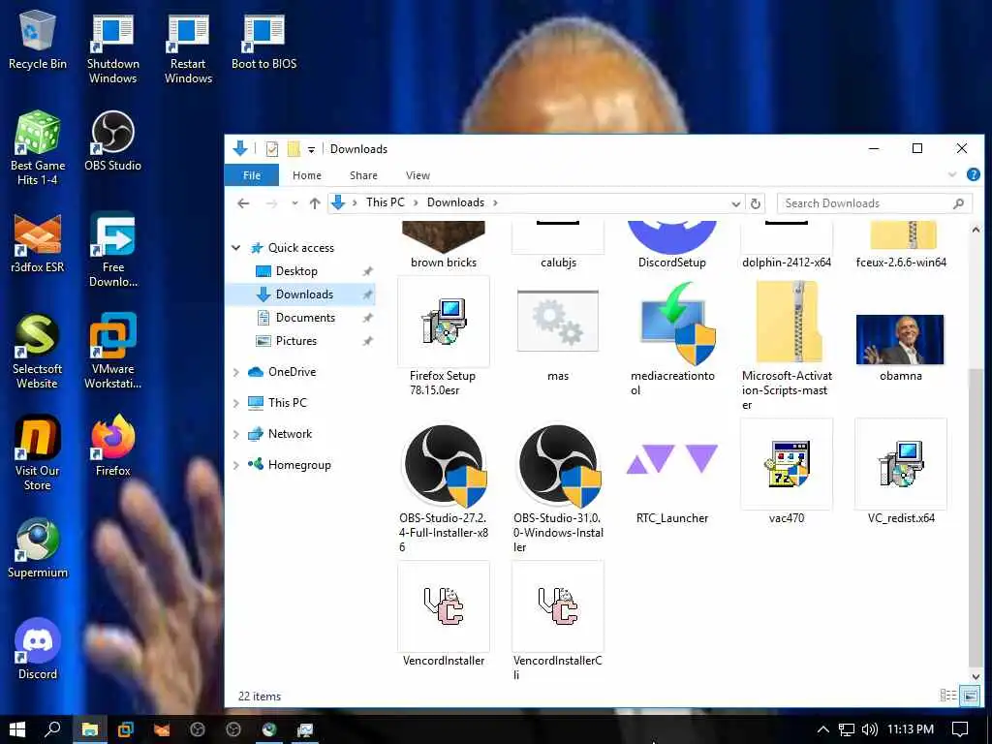Screen dimensions: 992x744
Task: Select the Supermium desktop icon
Action: pyautogui.click(x=38, y=548)
